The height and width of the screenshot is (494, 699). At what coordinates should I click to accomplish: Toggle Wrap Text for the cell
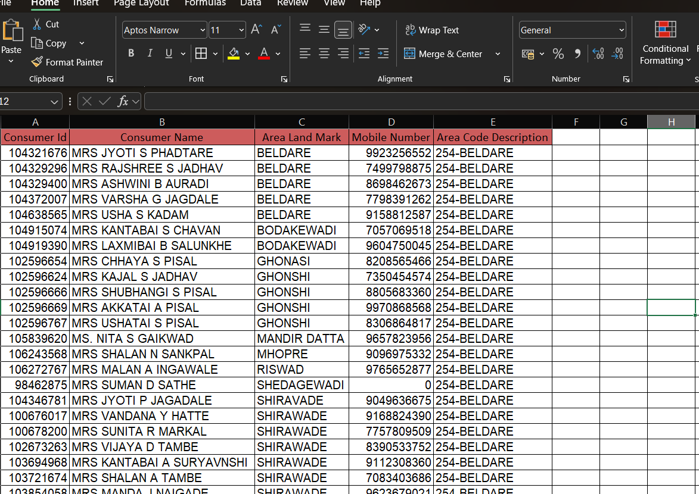point(432,30)
